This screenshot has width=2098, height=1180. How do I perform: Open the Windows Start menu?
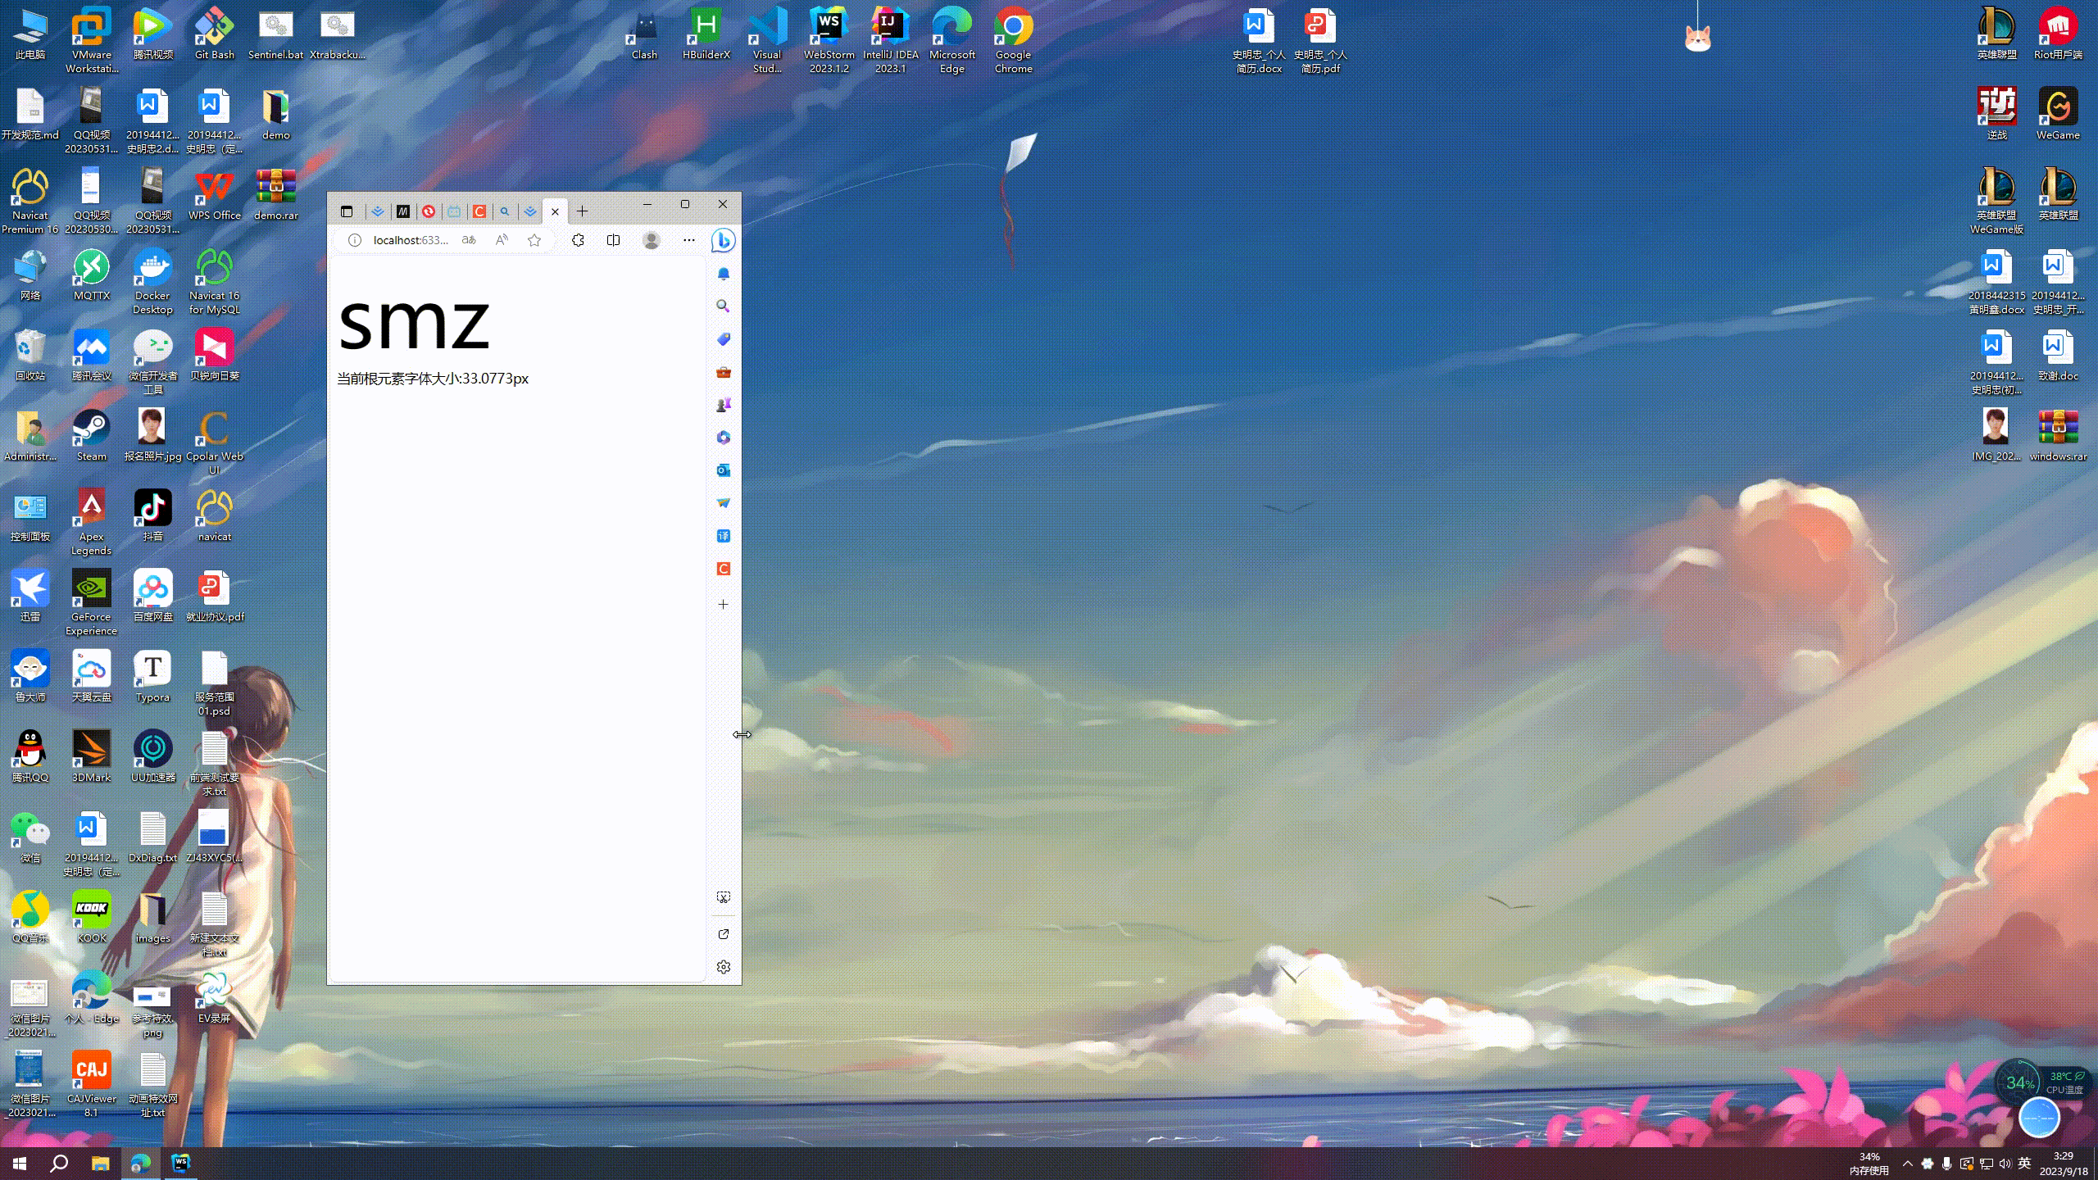[20, 1164]
